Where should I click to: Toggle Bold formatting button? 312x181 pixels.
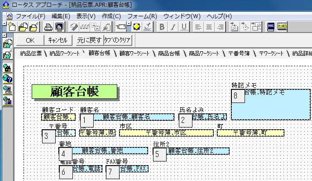(162, 26)
